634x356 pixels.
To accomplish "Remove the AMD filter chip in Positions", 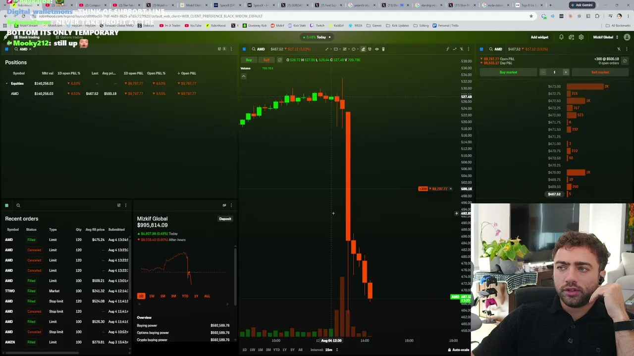I will [30, 49].
